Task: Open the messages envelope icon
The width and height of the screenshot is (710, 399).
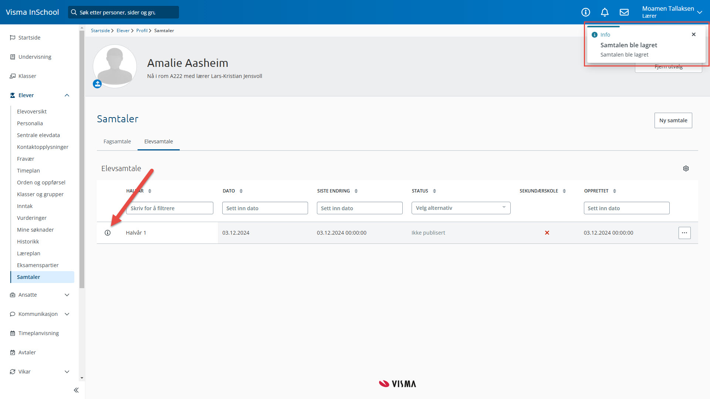Action: coord(624,12)
